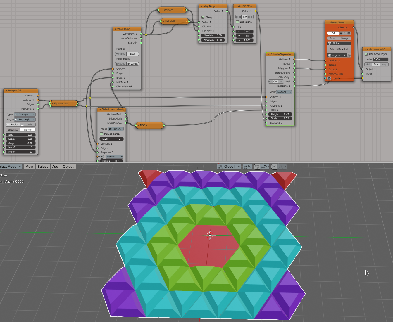Image resolution: width=393 pixels, height=322 pixels.
Task: Remove sv_mat material with X icon
Action: (x=344, y=55)
